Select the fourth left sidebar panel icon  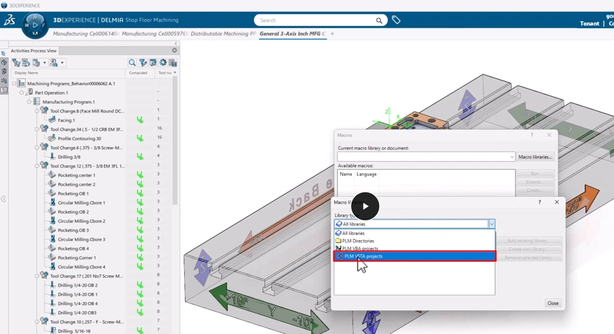[4, 80]
